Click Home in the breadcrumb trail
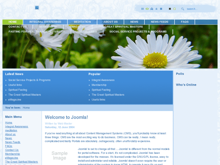Screen dimensions: 220x165 tap(26, 108)
